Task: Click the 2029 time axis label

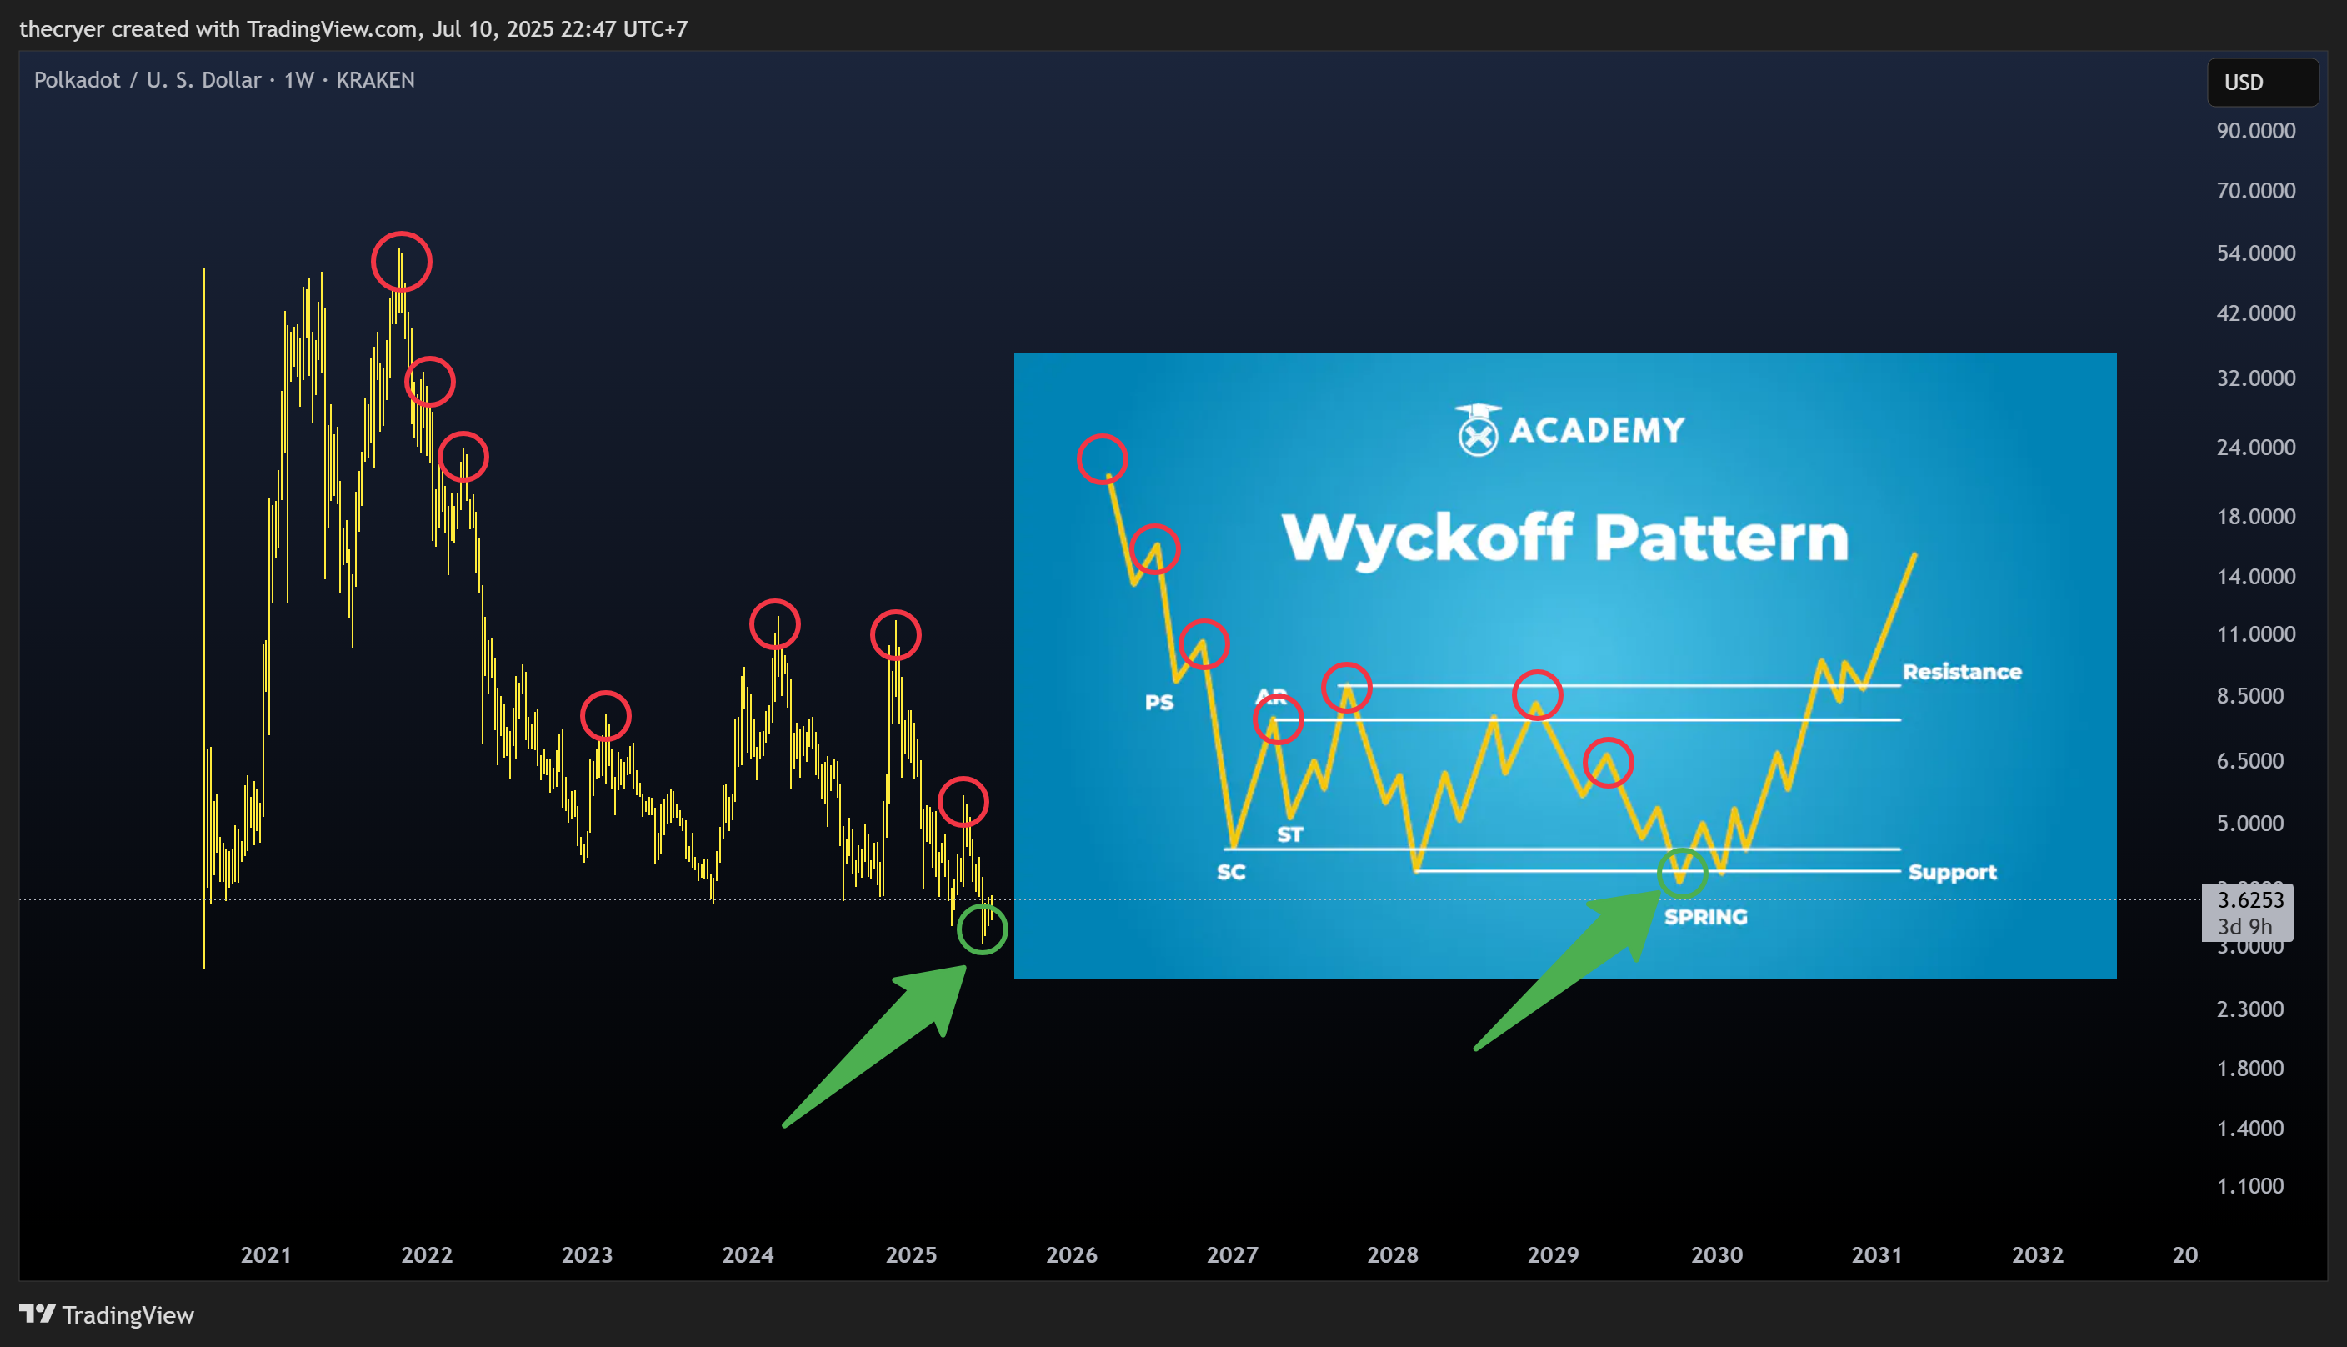Action: [1553, 1254]
